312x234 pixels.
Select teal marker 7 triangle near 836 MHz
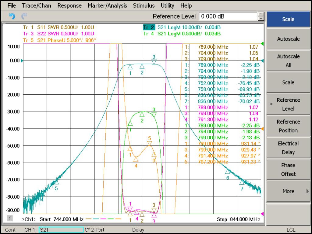click(242, 182)
